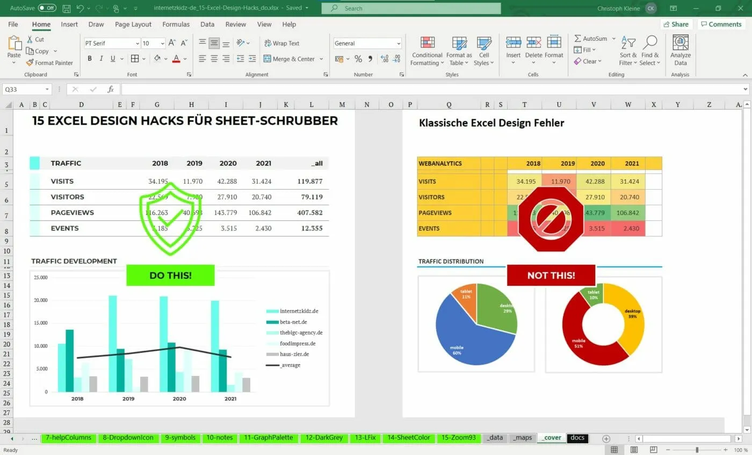The height and width of the screenshot is (455, 752).
Task: Select the Format Painter tool
Action: coord(50,63)
